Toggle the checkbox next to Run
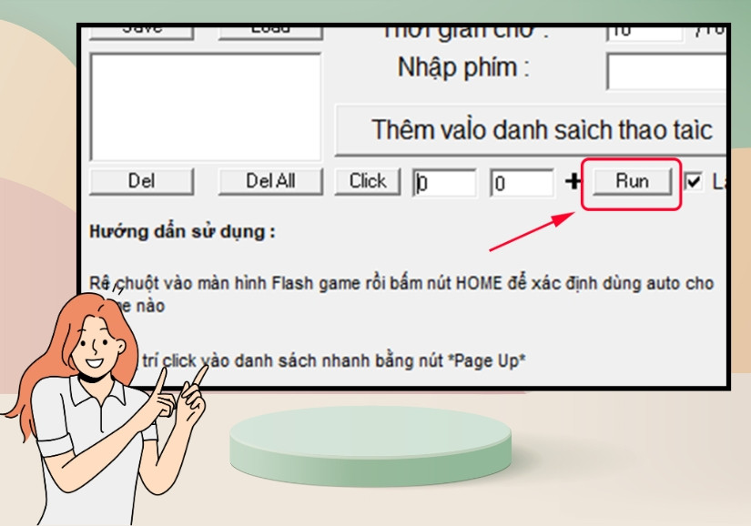751x526 pixels. pos(693,182)
